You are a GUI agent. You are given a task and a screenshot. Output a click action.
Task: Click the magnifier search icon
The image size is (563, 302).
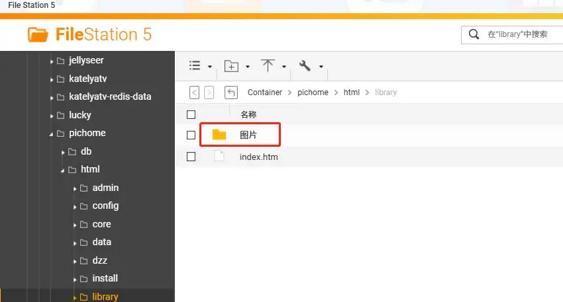point(474,34)
